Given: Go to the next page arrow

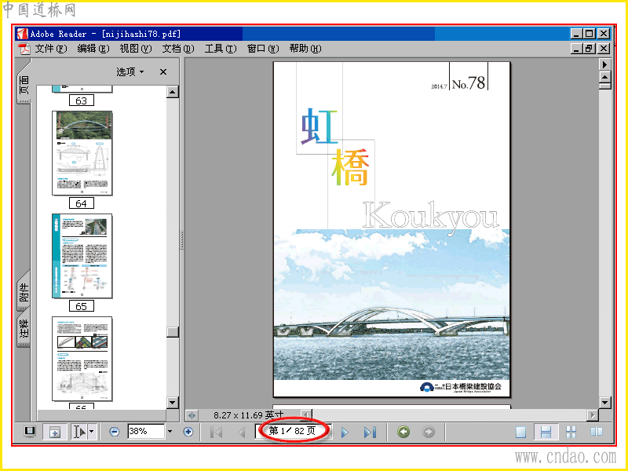Looking at the screenshot, I should pos(345,433).
